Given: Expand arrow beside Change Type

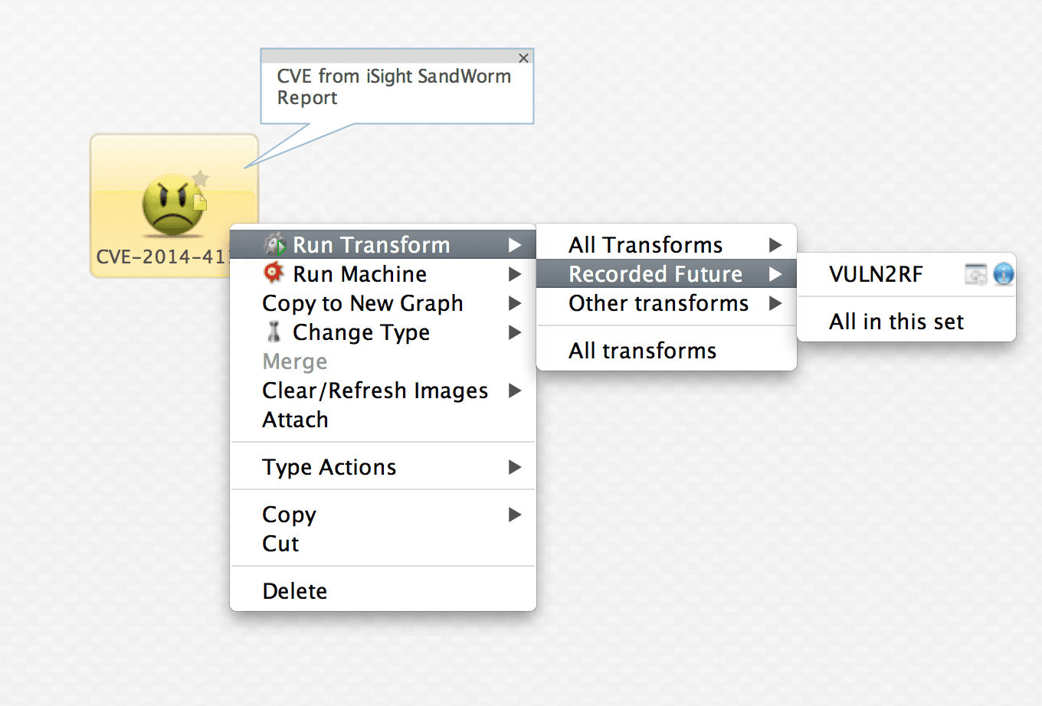Looking at the screenshot, I should pos(515,332).
